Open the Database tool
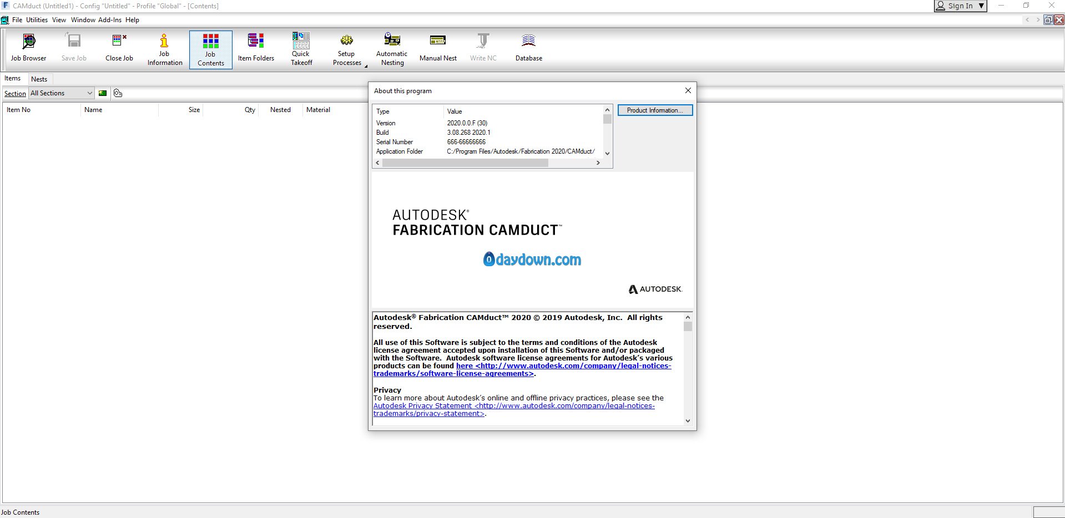The width and height of the screenshot is (1065, 518). 529,48
